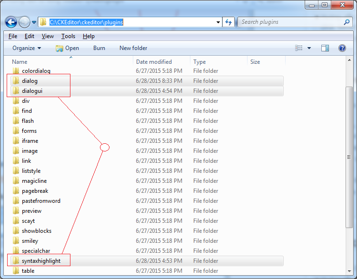The height and width of the screenshot is (279, 357).
Task: Select the showblocks folder icon
Action: pos(16,231)
